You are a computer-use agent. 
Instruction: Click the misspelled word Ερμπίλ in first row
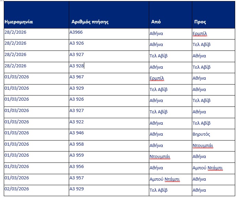click(200, 33)
